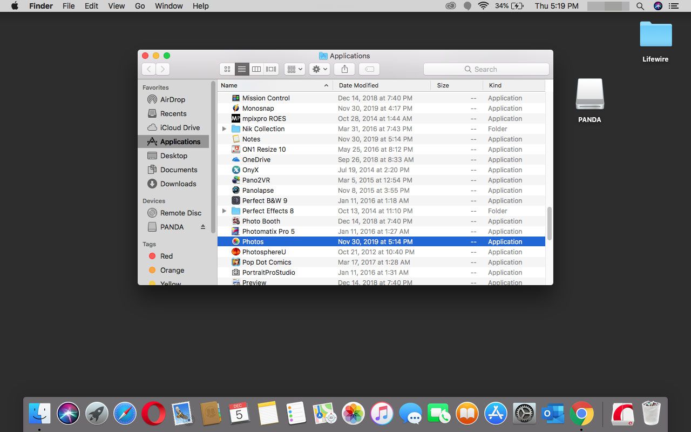Switch Finder to list view
Screen dimensions: 691x432
tap(242, 69)
